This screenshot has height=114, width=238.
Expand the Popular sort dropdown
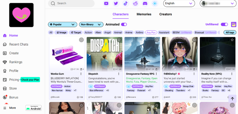coord(63,24)
